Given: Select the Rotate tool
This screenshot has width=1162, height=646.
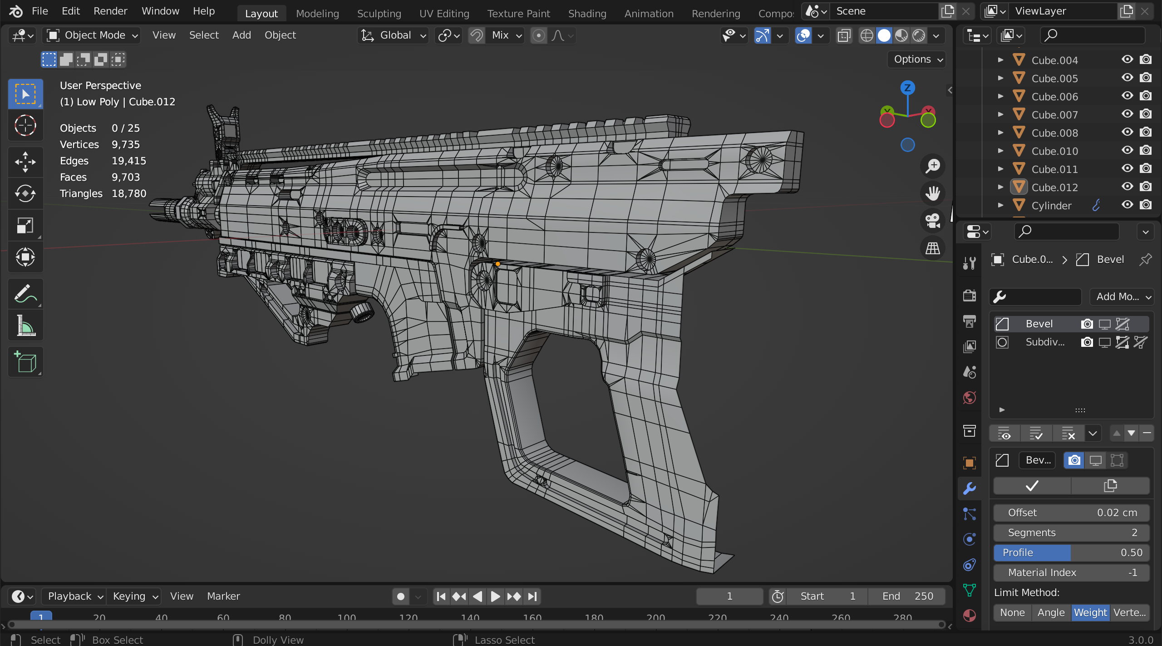Looking at the screenshot, I should tap(25, 194).
